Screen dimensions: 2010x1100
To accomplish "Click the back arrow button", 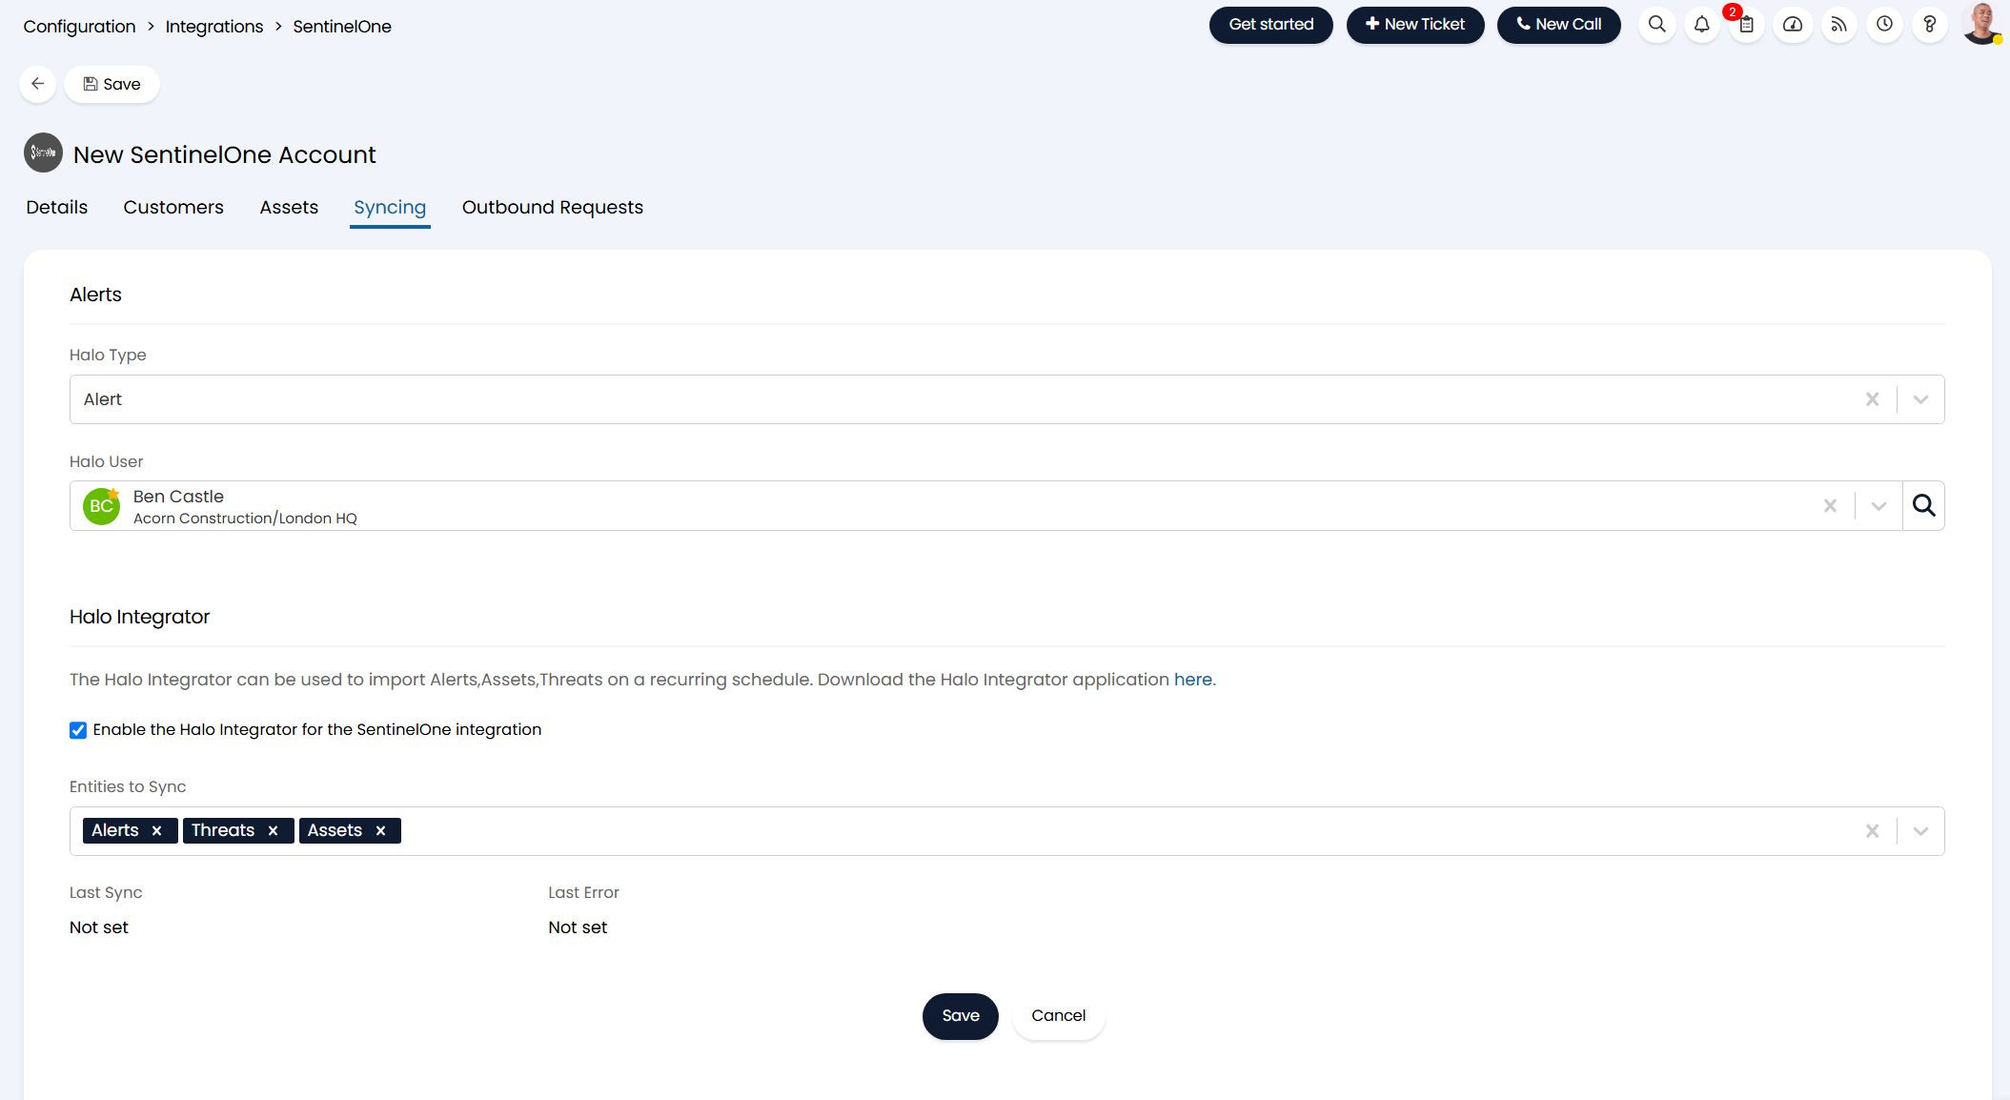I will pyautogui.click(x=38, y=84).
